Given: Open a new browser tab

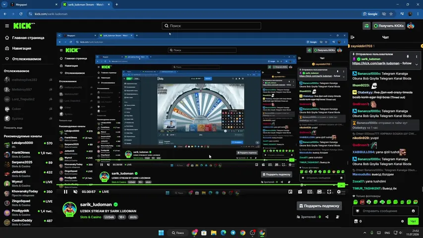Looking at the screenshot, I should click(x=117, y=4).
